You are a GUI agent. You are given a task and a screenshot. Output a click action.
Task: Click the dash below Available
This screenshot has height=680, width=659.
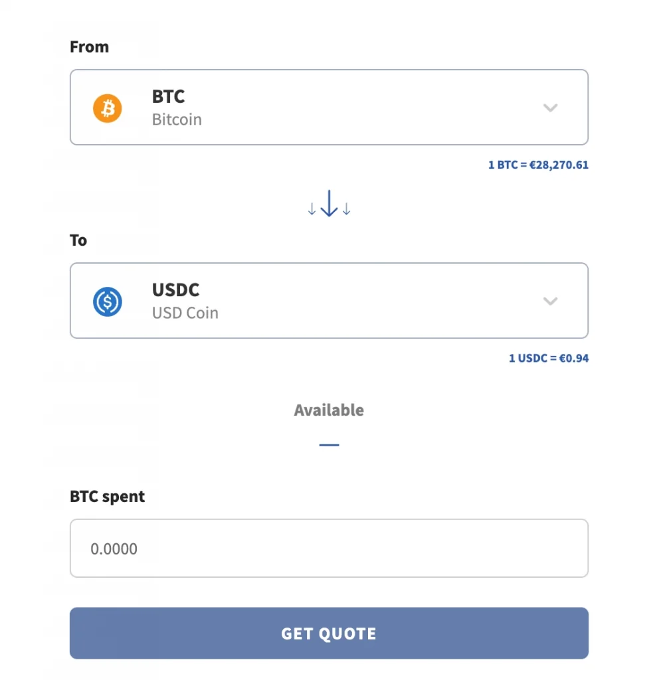tap(329, 444)
